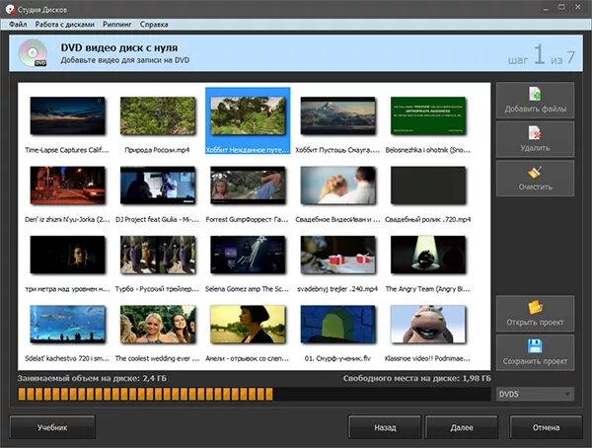This screenshot has width=592, height=448.
Task: Open the Справка menu
Action: tap(154, 24)
